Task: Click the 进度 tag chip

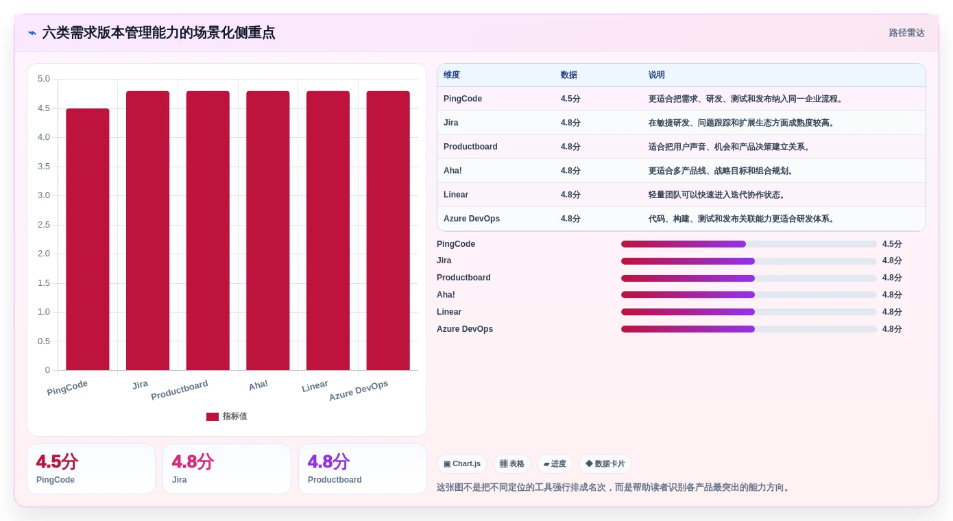Action: click(x=555, y=464)
